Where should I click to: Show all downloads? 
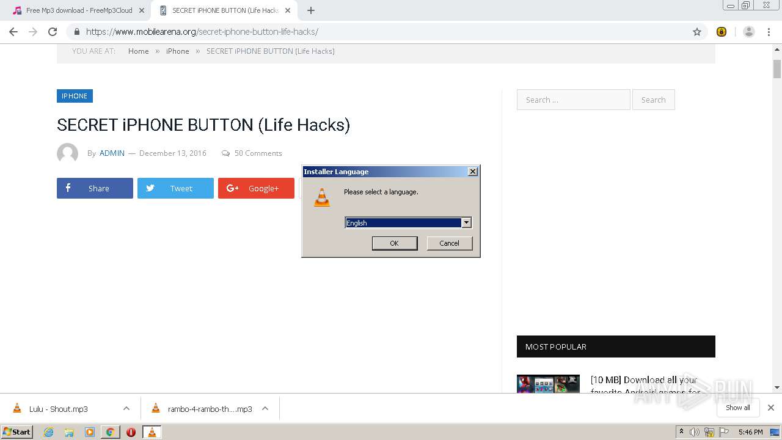[x=737, y=408]
